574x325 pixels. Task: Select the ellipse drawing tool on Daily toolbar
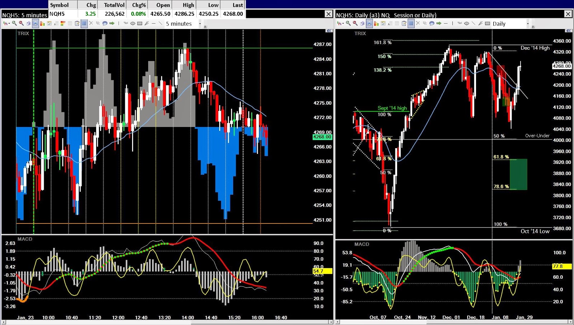pyautogui.click(x=466, y=23)
